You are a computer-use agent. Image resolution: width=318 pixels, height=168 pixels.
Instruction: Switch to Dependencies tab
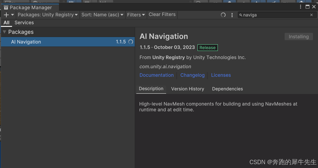pyautogui.click(x=227, y=89)
